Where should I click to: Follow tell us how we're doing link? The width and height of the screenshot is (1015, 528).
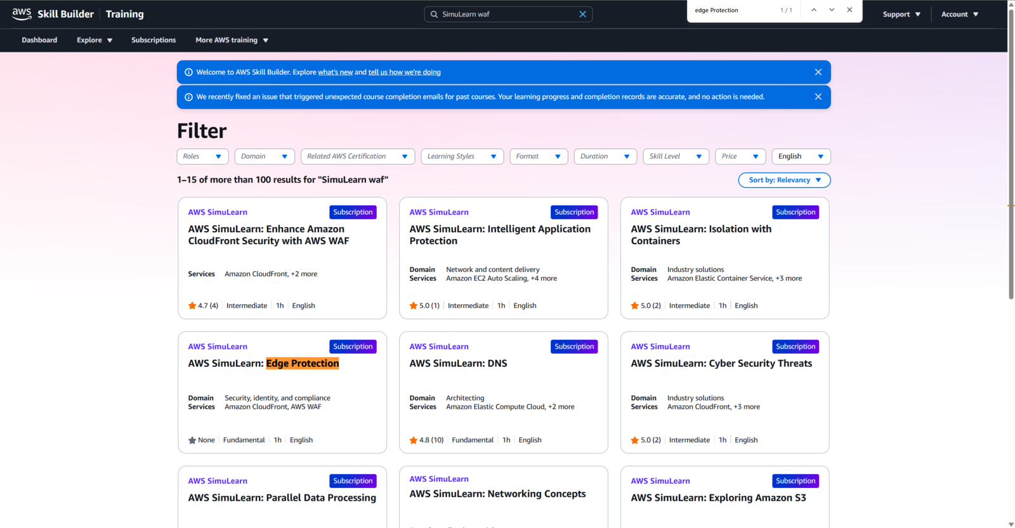pos(404,72)
